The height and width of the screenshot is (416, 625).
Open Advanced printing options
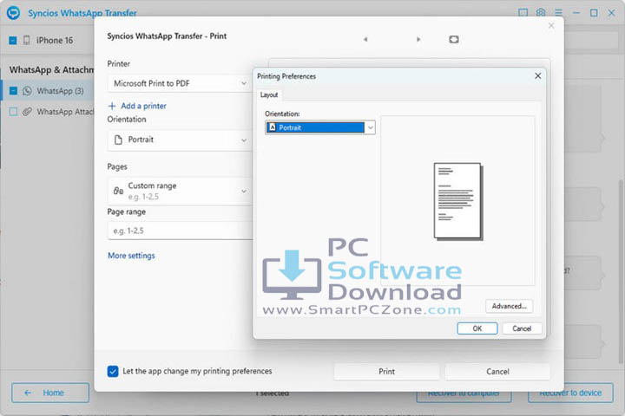(509, 306)
